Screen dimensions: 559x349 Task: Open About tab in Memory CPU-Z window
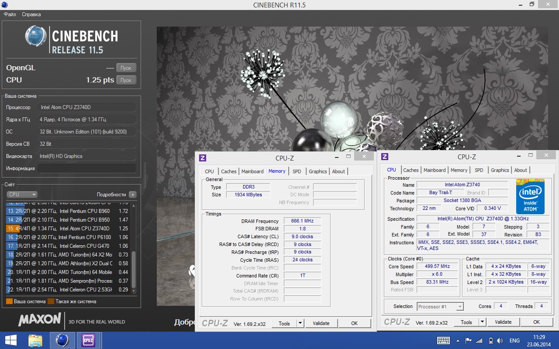coord(338,171)
